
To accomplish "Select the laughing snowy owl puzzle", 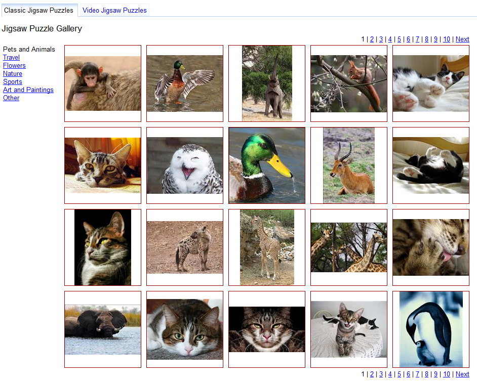I will point(185,165).
